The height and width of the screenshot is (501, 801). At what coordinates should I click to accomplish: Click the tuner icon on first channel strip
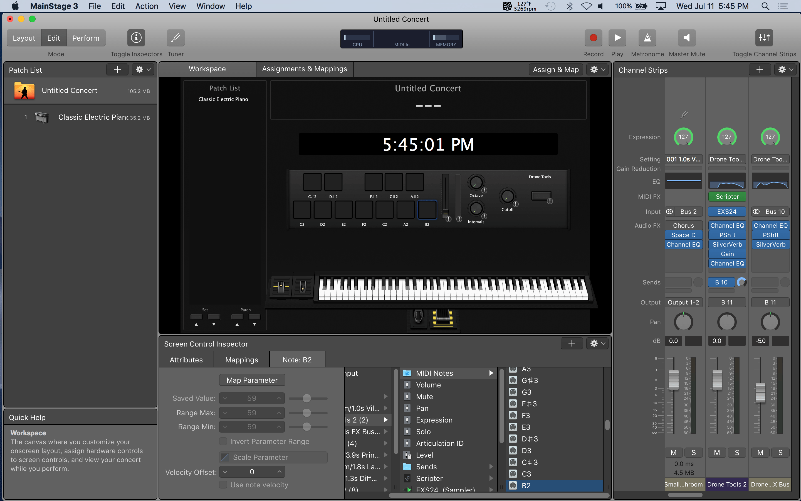(x=684, y=115)
